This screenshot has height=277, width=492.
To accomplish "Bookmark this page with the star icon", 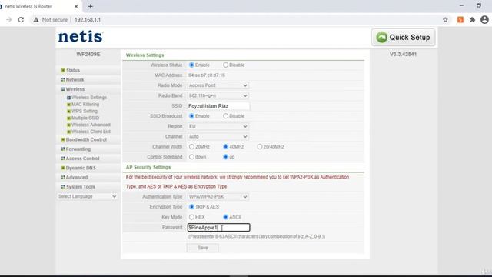I will click(445, 20).
